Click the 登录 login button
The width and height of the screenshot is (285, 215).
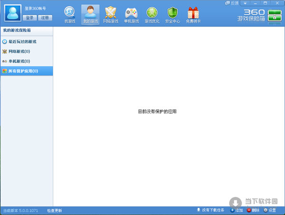(x=29, y=18)
